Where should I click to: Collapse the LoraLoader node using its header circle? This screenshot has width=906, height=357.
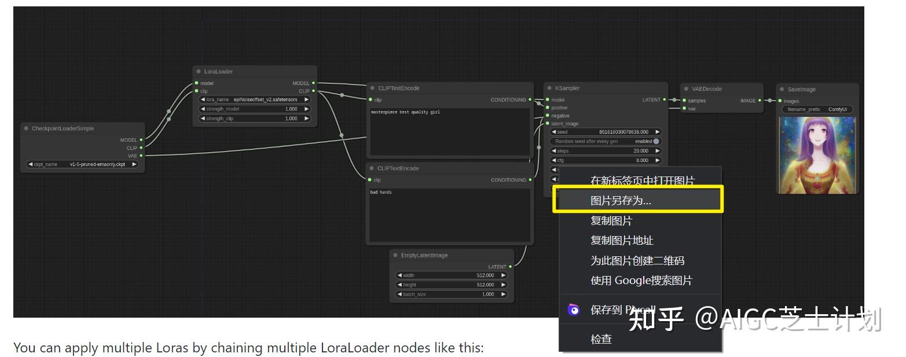199,71
